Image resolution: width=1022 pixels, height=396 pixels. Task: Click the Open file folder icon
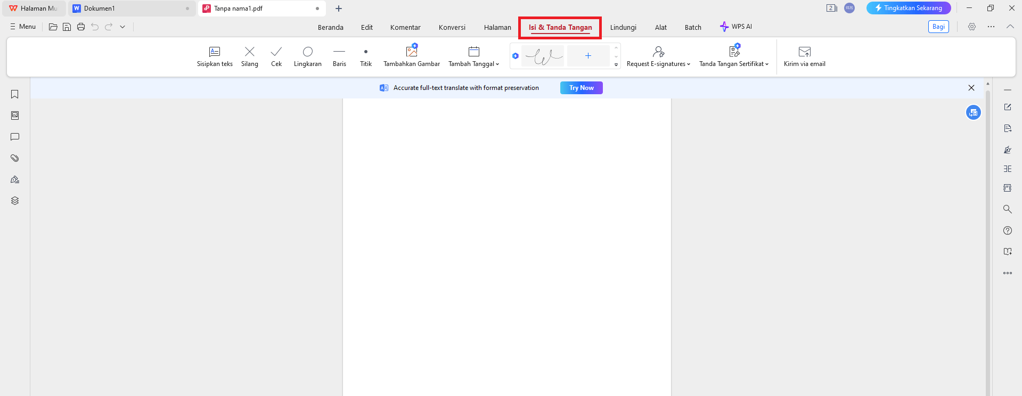(53, 27)
